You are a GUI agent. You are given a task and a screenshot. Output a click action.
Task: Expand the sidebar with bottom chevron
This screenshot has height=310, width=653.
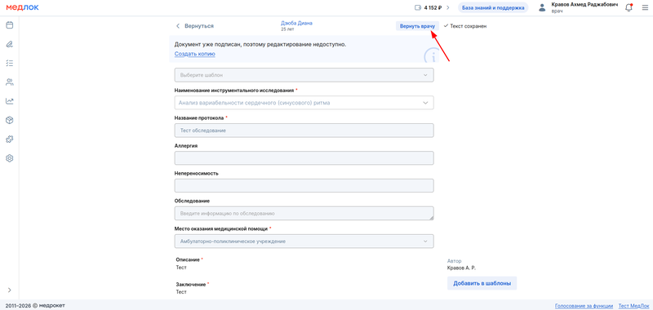coord(10,290)
